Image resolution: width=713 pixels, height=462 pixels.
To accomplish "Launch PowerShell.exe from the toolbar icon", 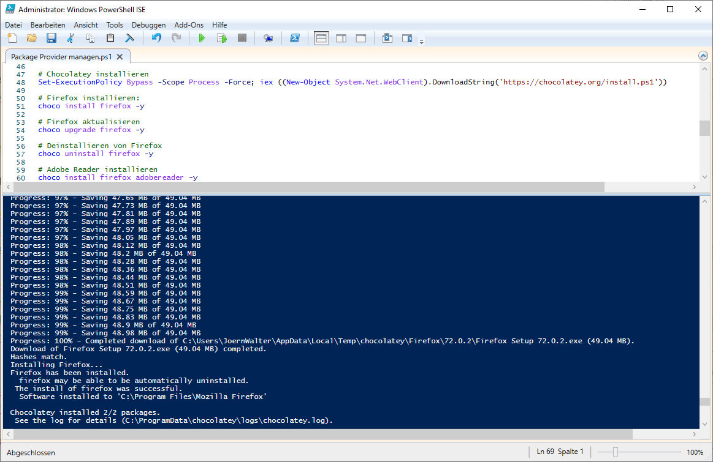I will (294, 39).
